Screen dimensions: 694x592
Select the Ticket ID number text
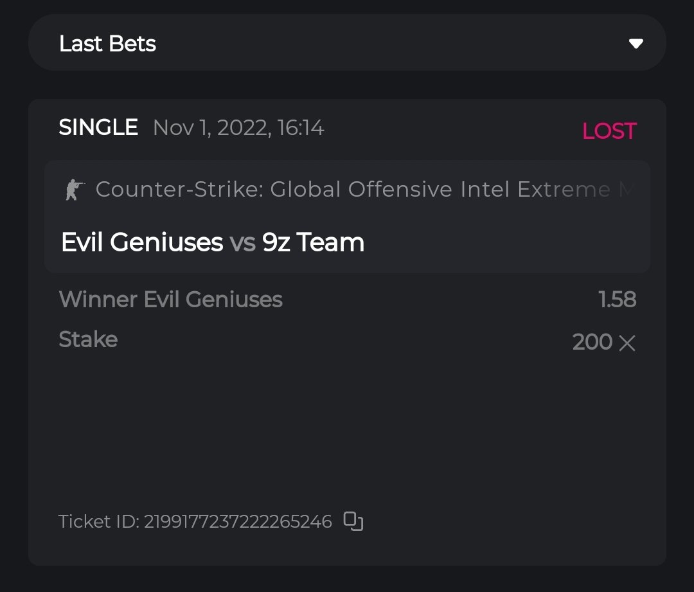(238, 521)
